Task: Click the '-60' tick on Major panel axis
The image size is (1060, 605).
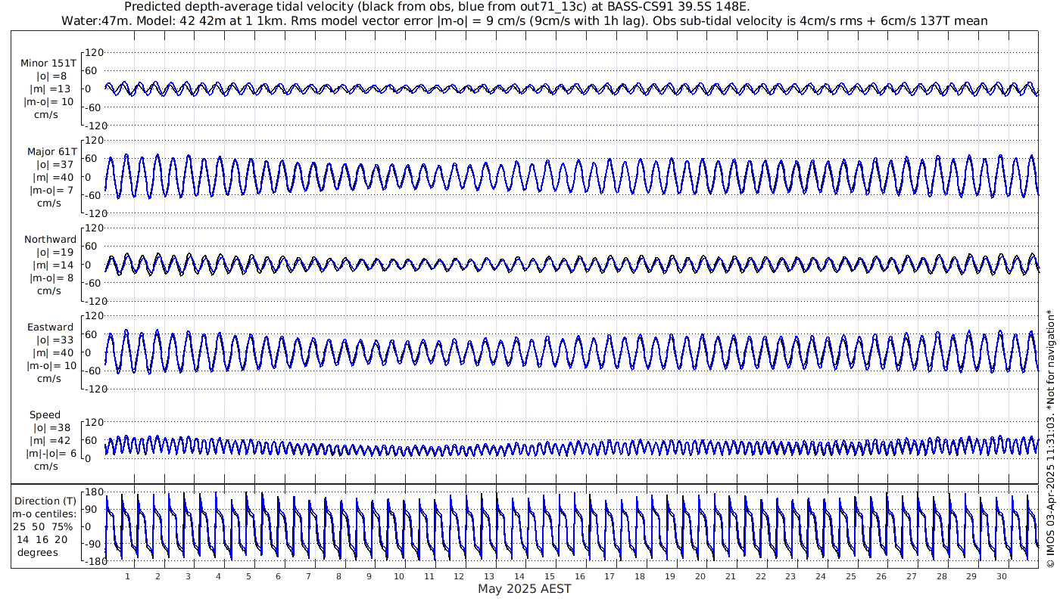Action: (95, 195)
